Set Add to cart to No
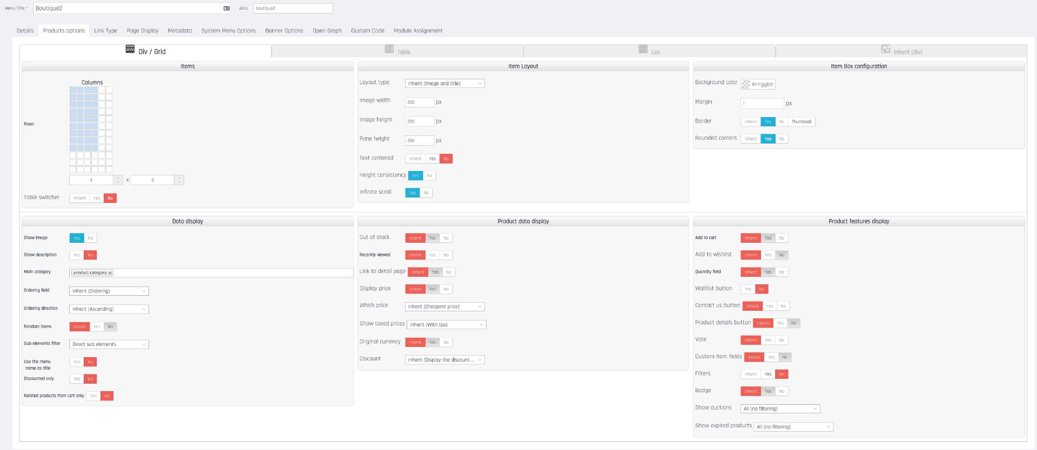 coord(782,238)
